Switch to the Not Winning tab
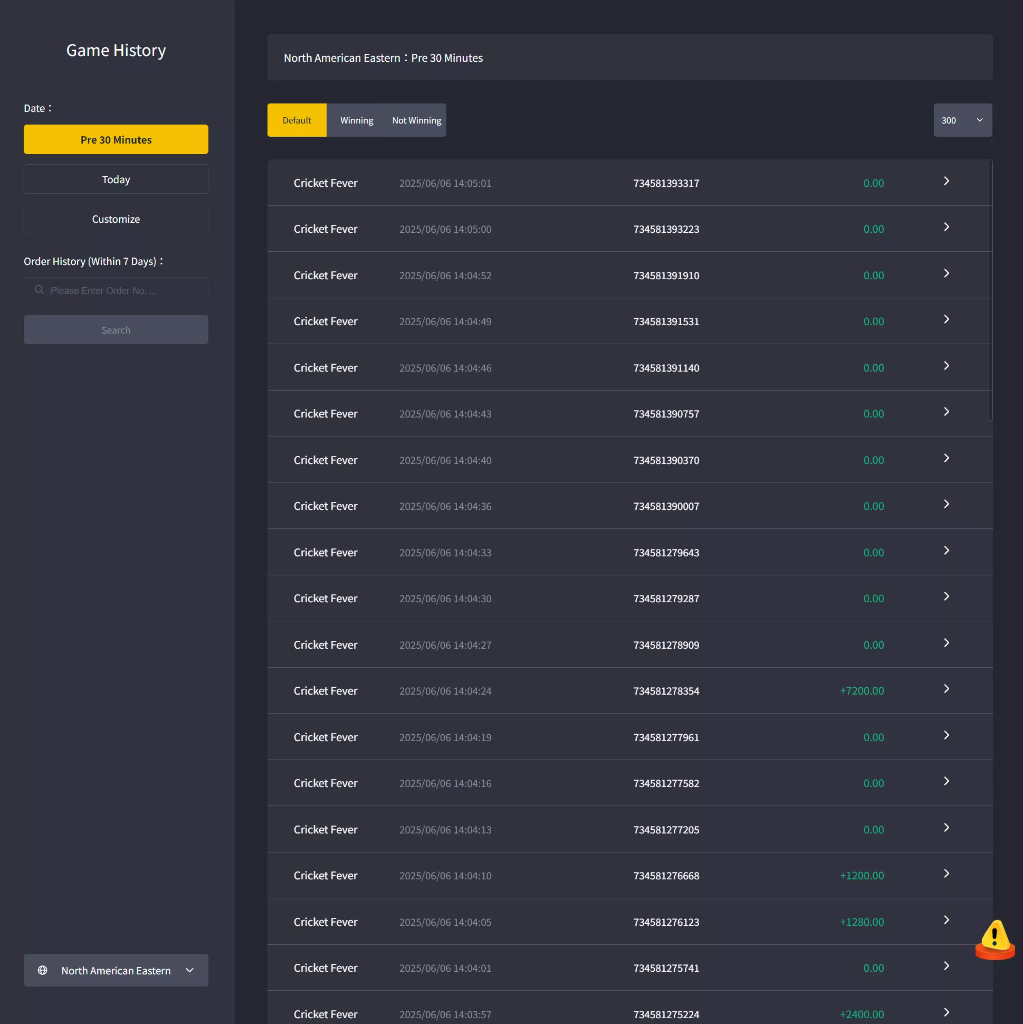Screen dimensions: 1023x1024 tap(416, 120)
